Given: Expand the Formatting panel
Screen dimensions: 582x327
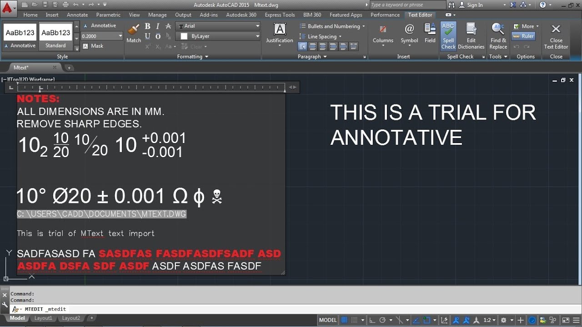Looking at the screenshot, I should [x=193, y=57].
